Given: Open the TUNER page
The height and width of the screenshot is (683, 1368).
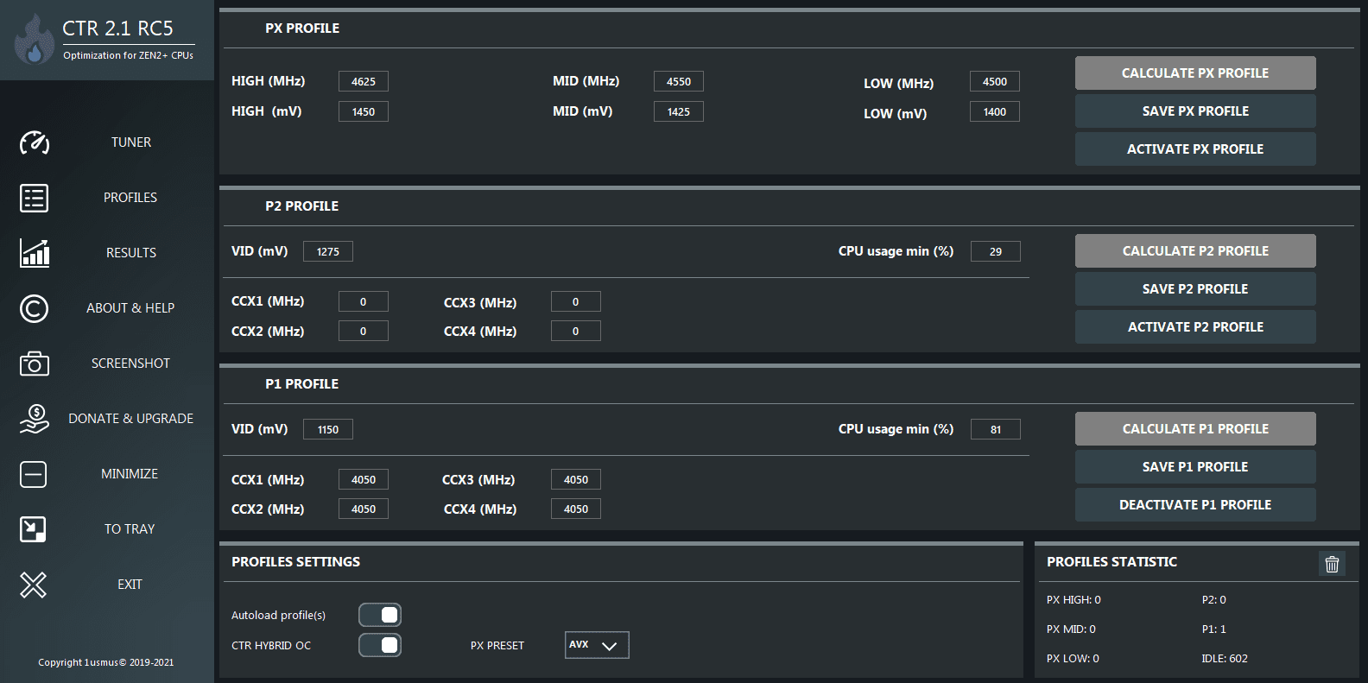Looking at the screenshot, I should [x=131, y=142].
